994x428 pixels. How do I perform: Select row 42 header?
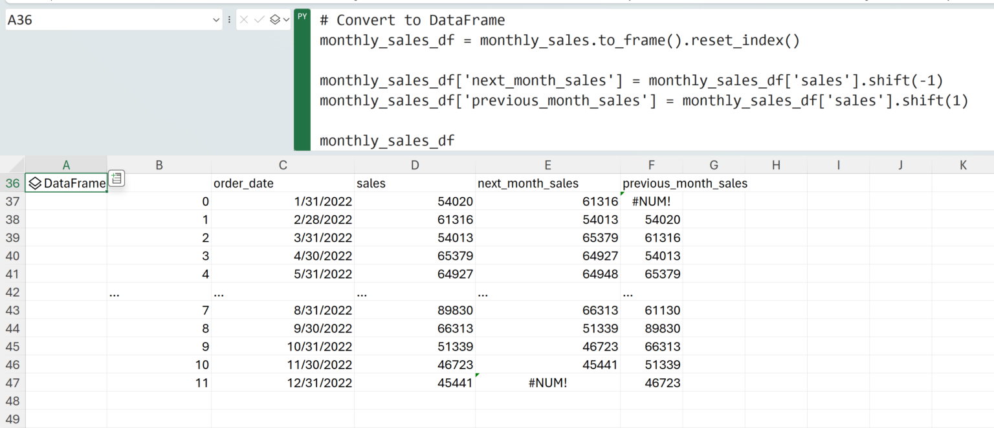(12, 292)
